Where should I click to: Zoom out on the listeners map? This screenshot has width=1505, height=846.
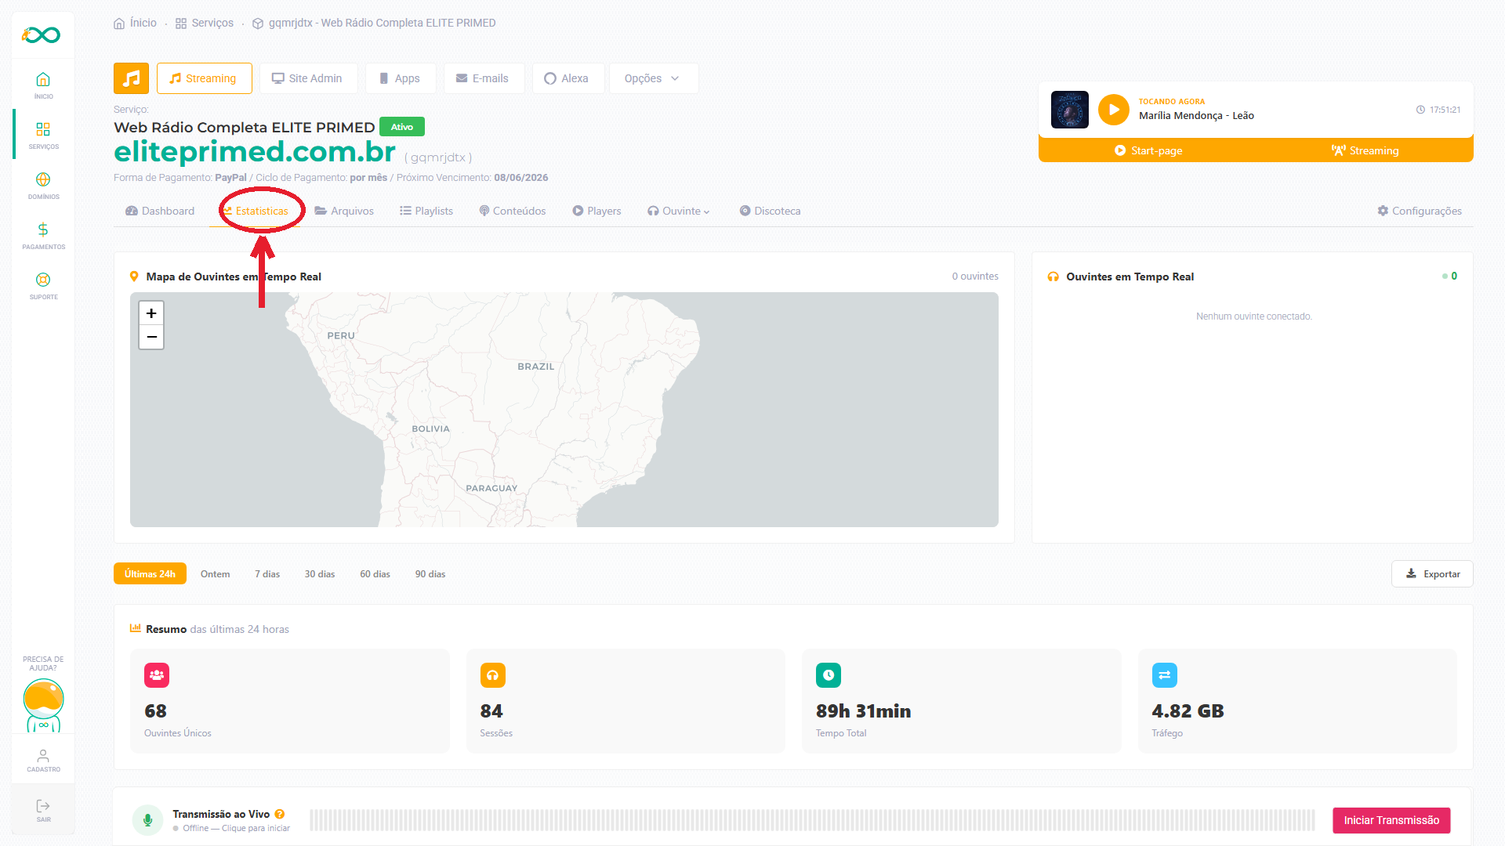[151, 337]
